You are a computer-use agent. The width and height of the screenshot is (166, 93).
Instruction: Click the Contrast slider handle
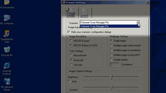111,88
